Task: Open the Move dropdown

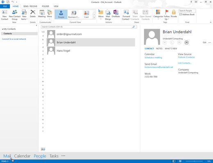Action: click(x=101, y=15)
